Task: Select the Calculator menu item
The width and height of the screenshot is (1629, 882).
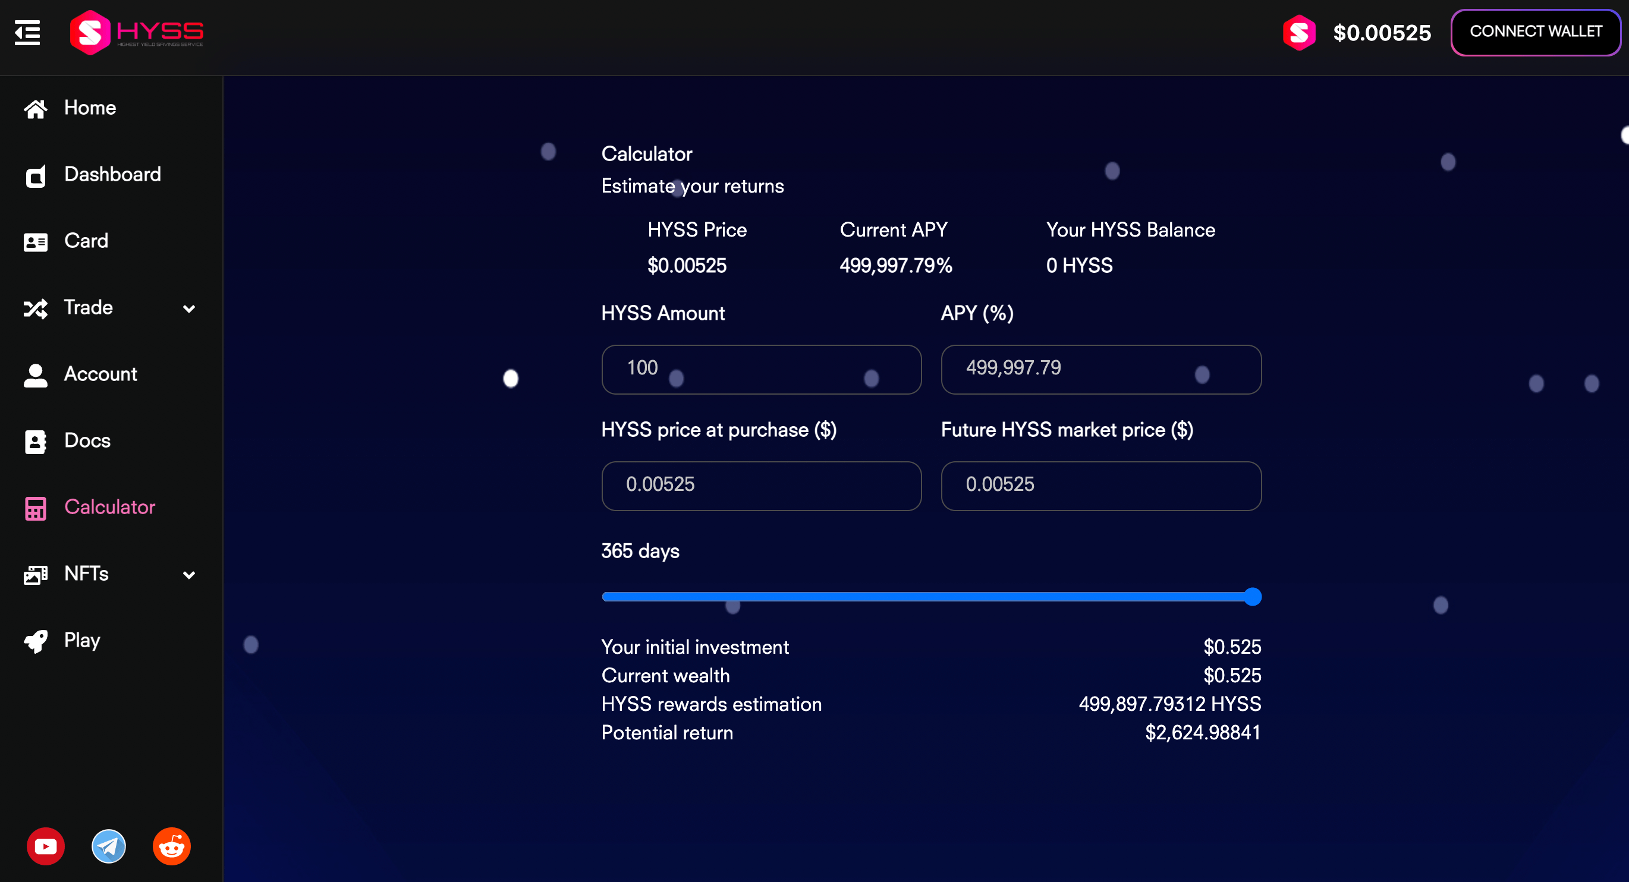Action: (109, 507)
